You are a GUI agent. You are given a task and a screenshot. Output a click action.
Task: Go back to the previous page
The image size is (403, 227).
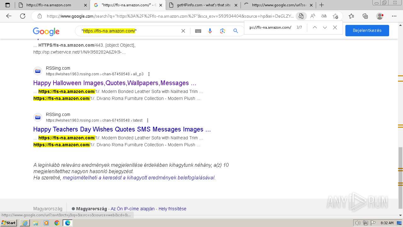point(9,16)
